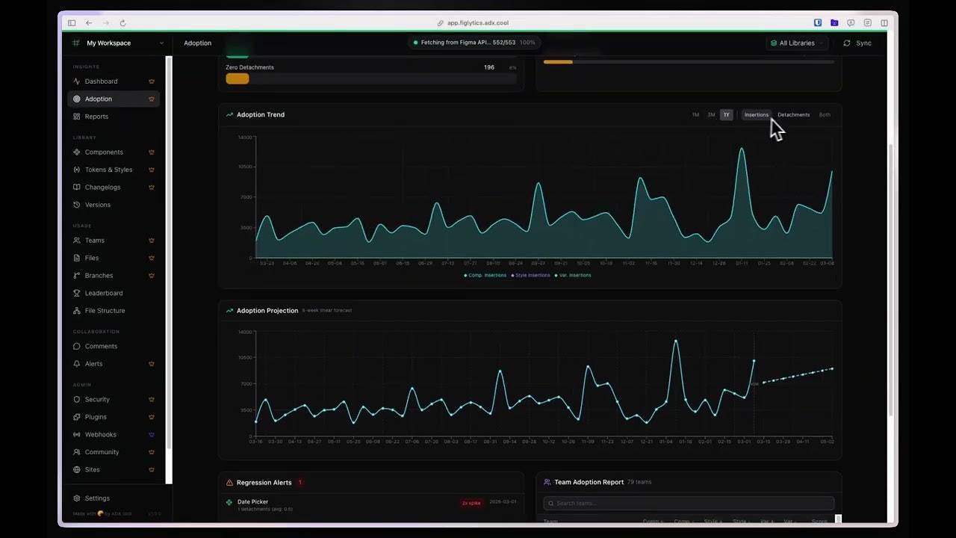Click the Teams people icon in sidebar
The width and height of the screenshot is (956, 538).
tap(77, 241)
